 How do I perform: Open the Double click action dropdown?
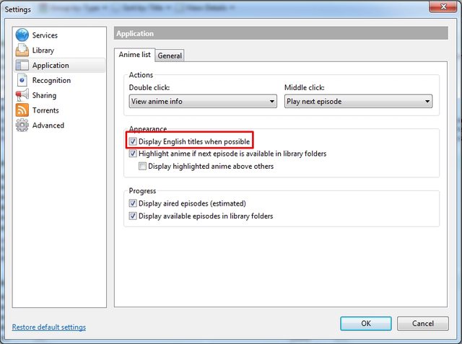pyautogui.click(x=203, y=102)
